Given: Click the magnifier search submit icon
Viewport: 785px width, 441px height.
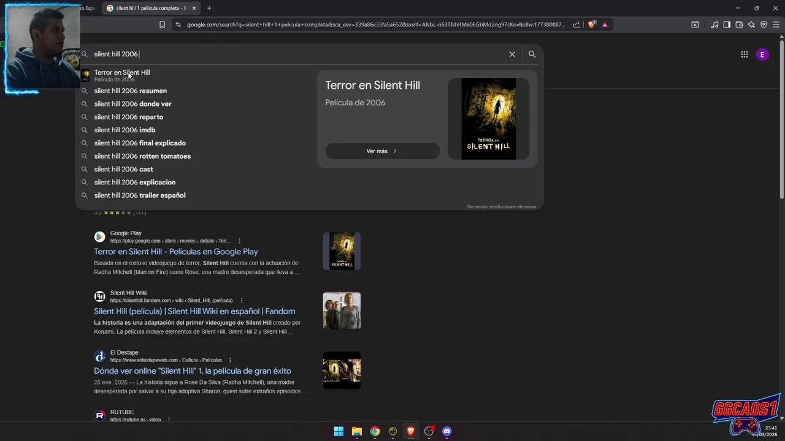Looking at the screenshot, I should [x=532, y=55].
